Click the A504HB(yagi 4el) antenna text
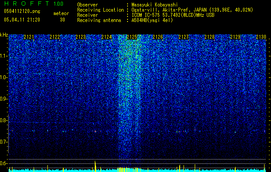271x172 pixels. [x=152, y=20]
